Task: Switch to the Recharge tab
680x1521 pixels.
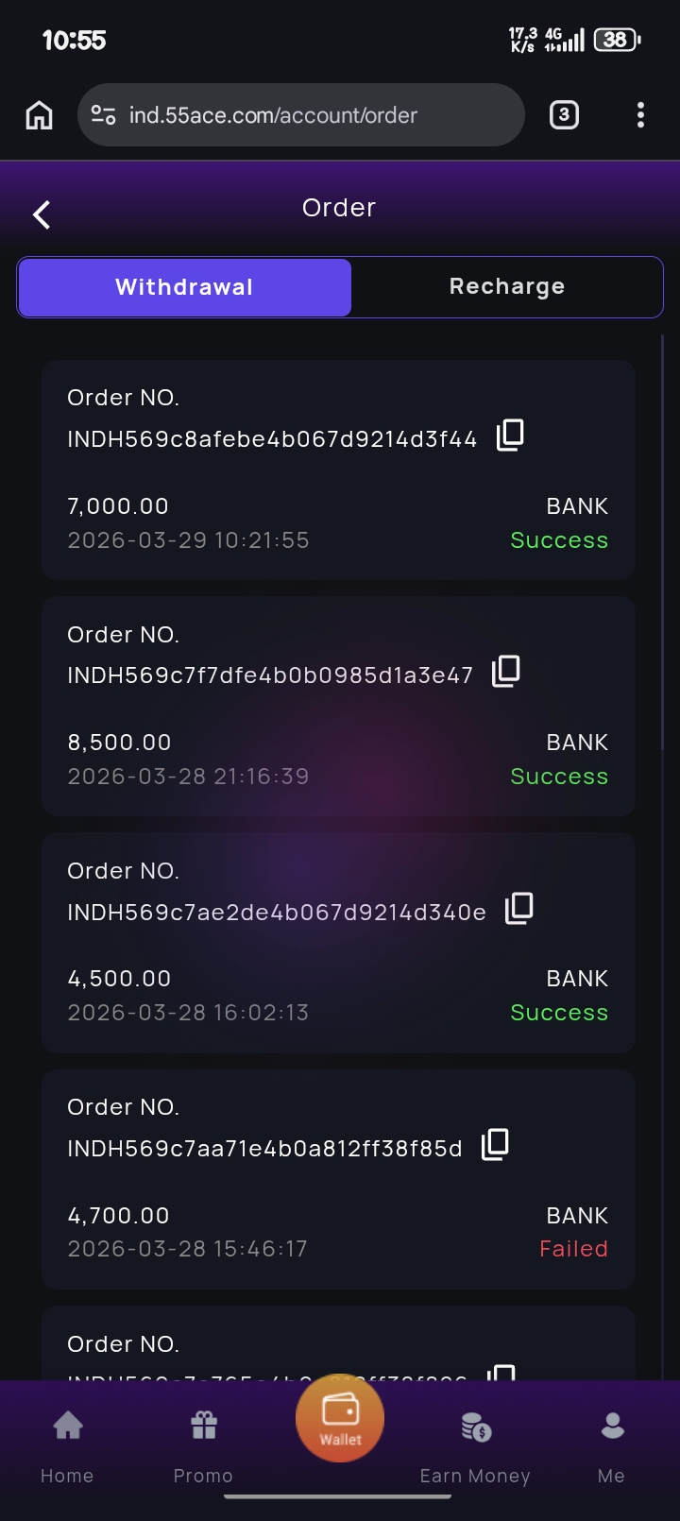Action: click(x=507, y=286)
